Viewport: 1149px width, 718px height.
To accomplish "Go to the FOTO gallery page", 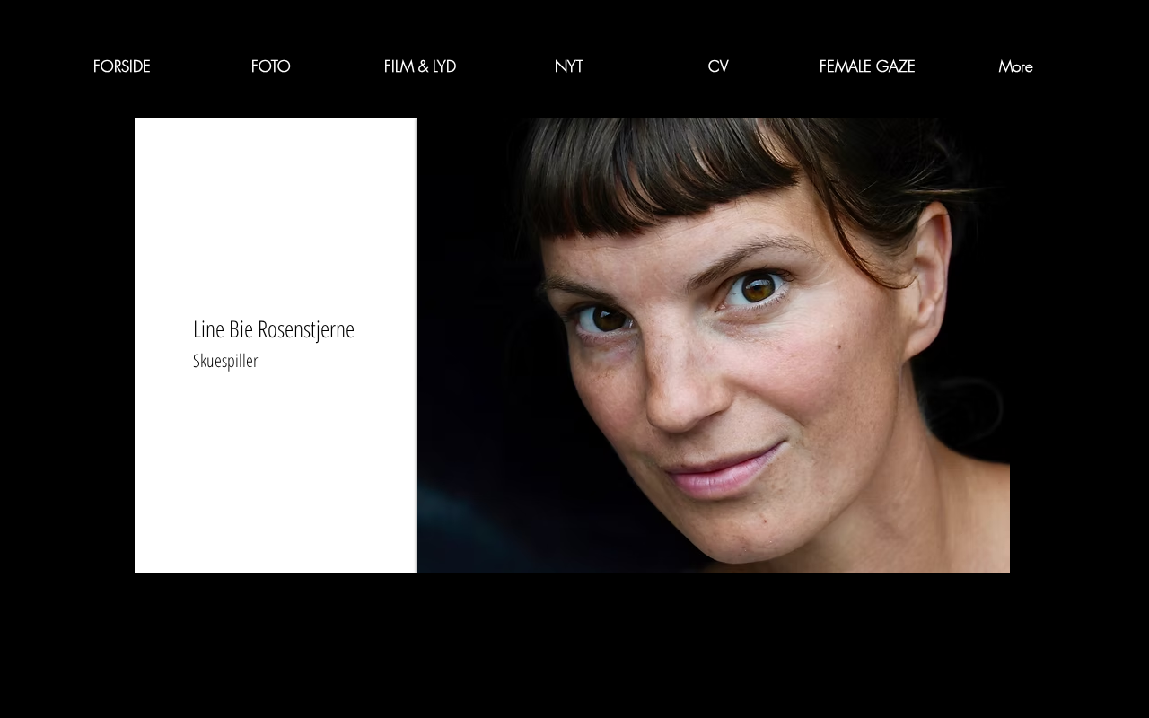I will coord(270,66).
